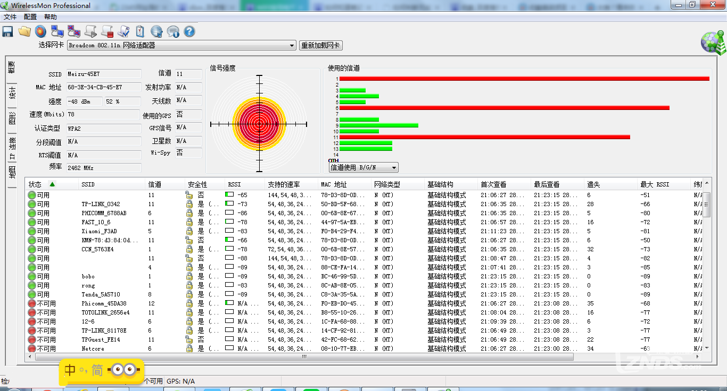Viewport: 727px width, 391px height.
Task: Click the green status icon for bobo
Action: click(x=32, y=276)
